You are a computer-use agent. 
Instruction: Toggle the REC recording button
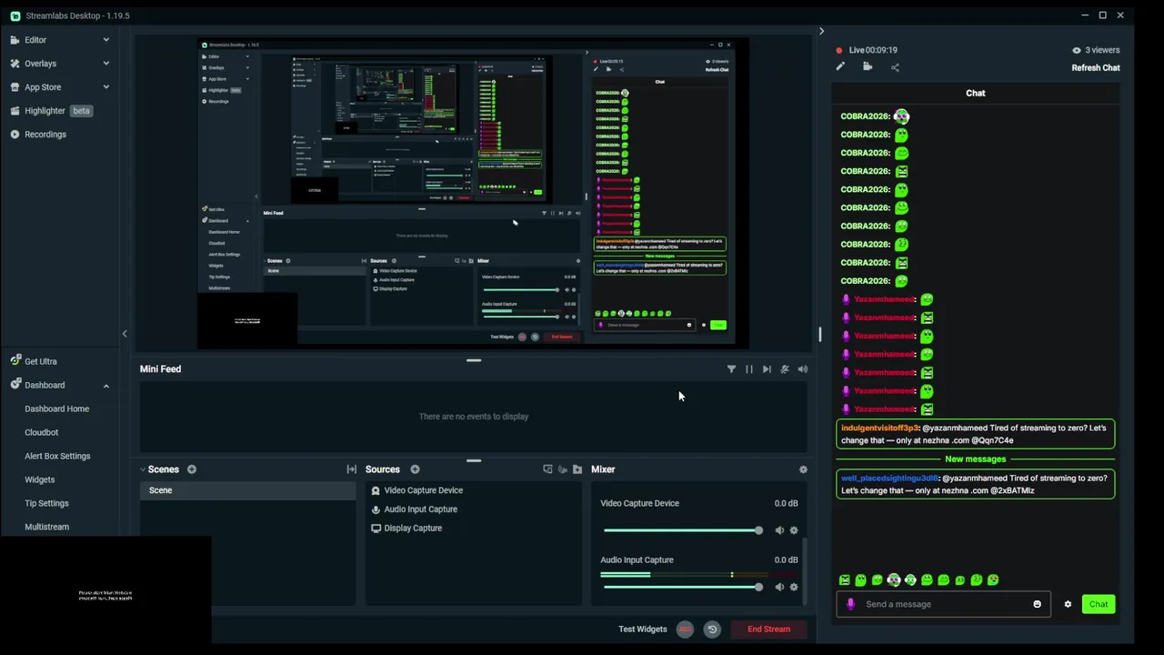click(x=685, y=630)
